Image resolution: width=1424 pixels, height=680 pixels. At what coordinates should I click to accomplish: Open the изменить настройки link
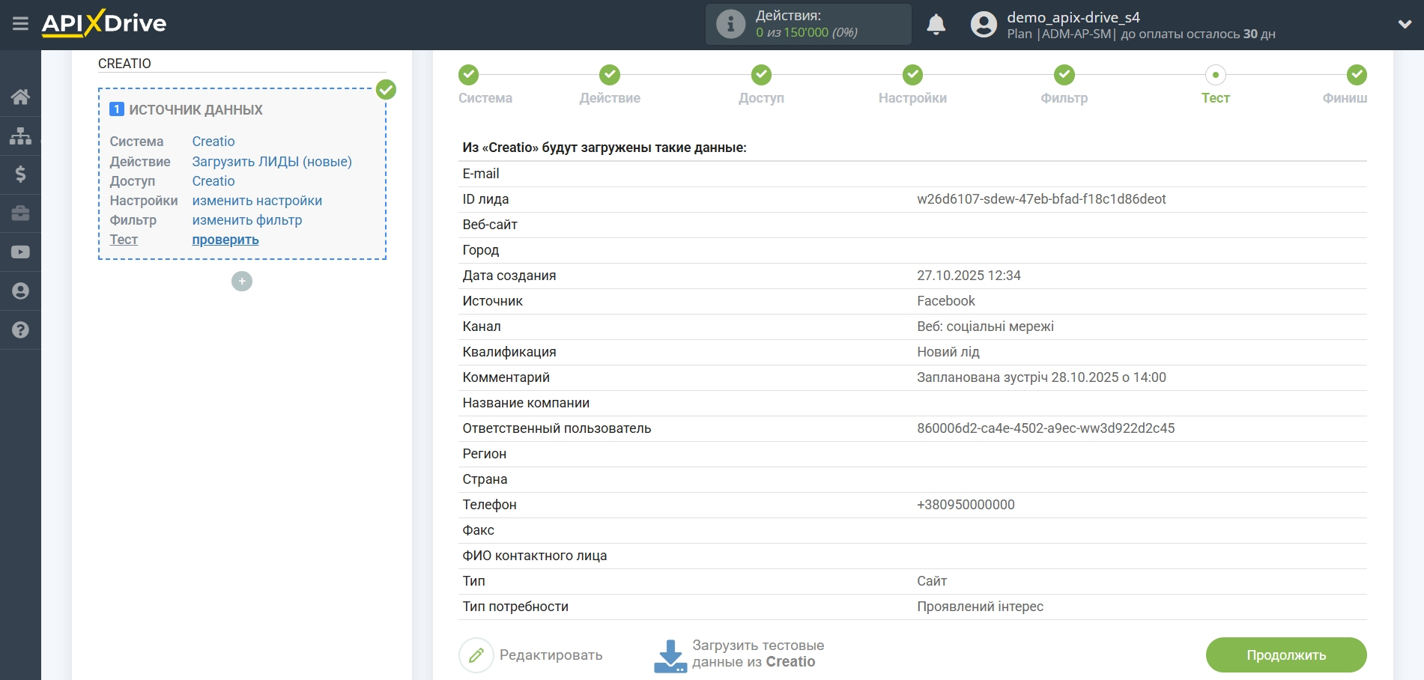pyautogui.click(x=257, y=201)
